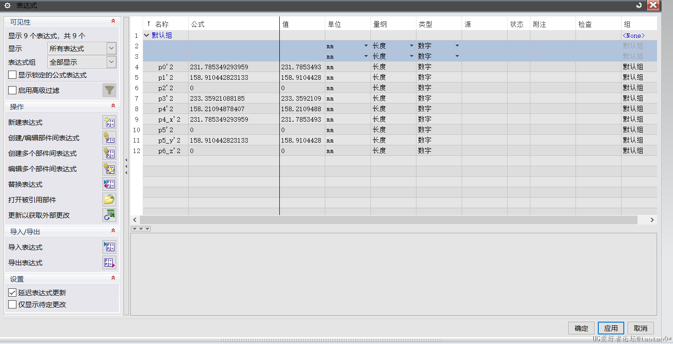Select expression name p2'2
The image size is (673, 344).
point(166,88)
